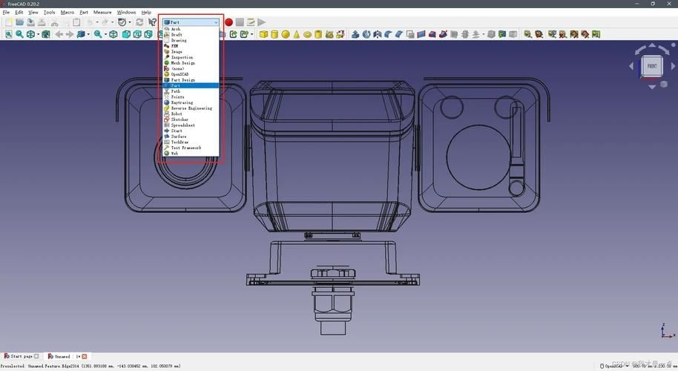Click the red macro record button

[x=228, y=22]
